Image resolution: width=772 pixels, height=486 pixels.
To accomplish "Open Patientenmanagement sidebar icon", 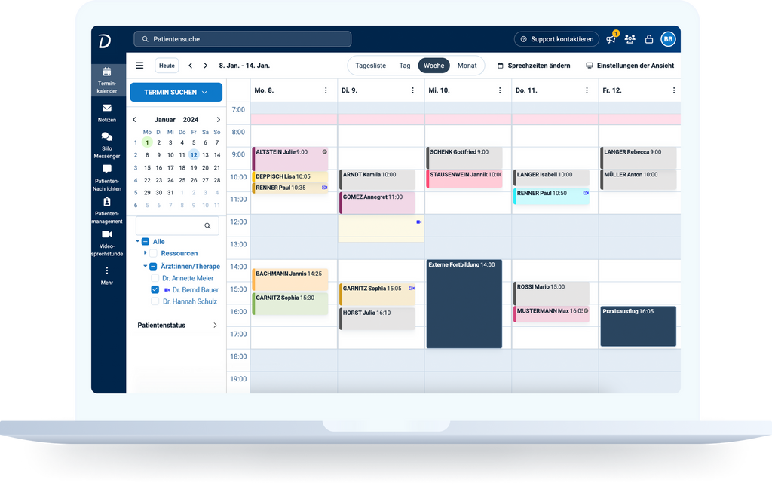I will click(106, 203).
